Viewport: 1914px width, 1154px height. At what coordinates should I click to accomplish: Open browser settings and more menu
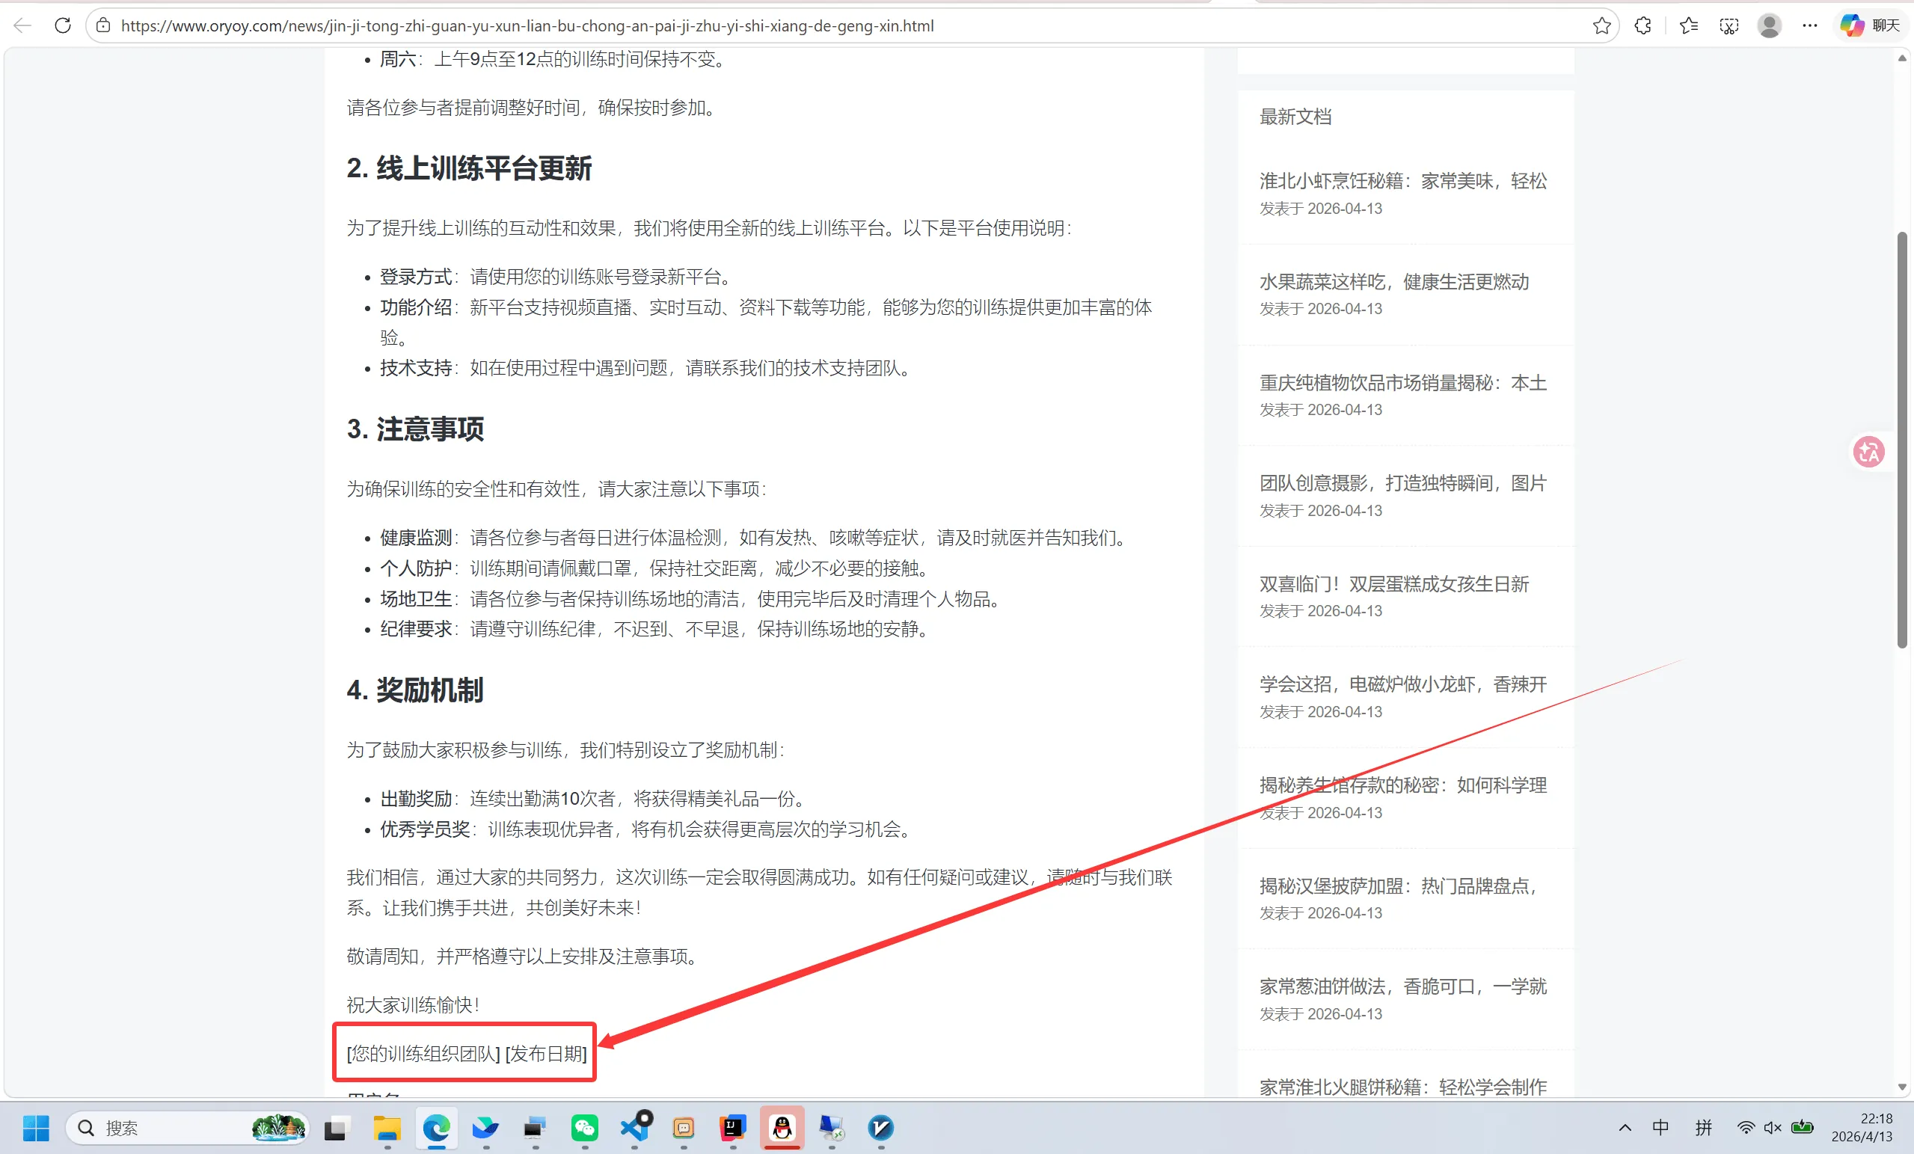[x=1809, y=25]
